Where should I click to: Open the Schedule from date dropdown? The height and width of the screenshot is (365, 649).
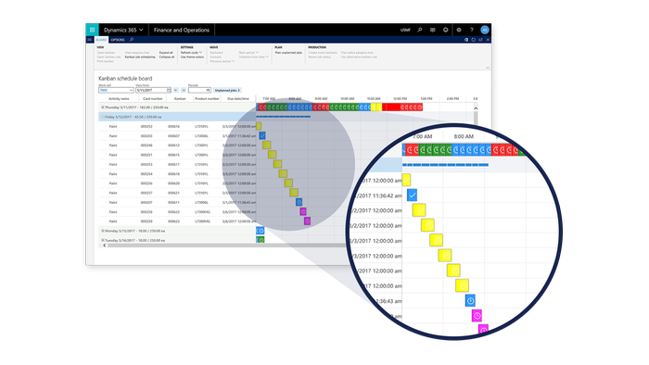(254, 57)
